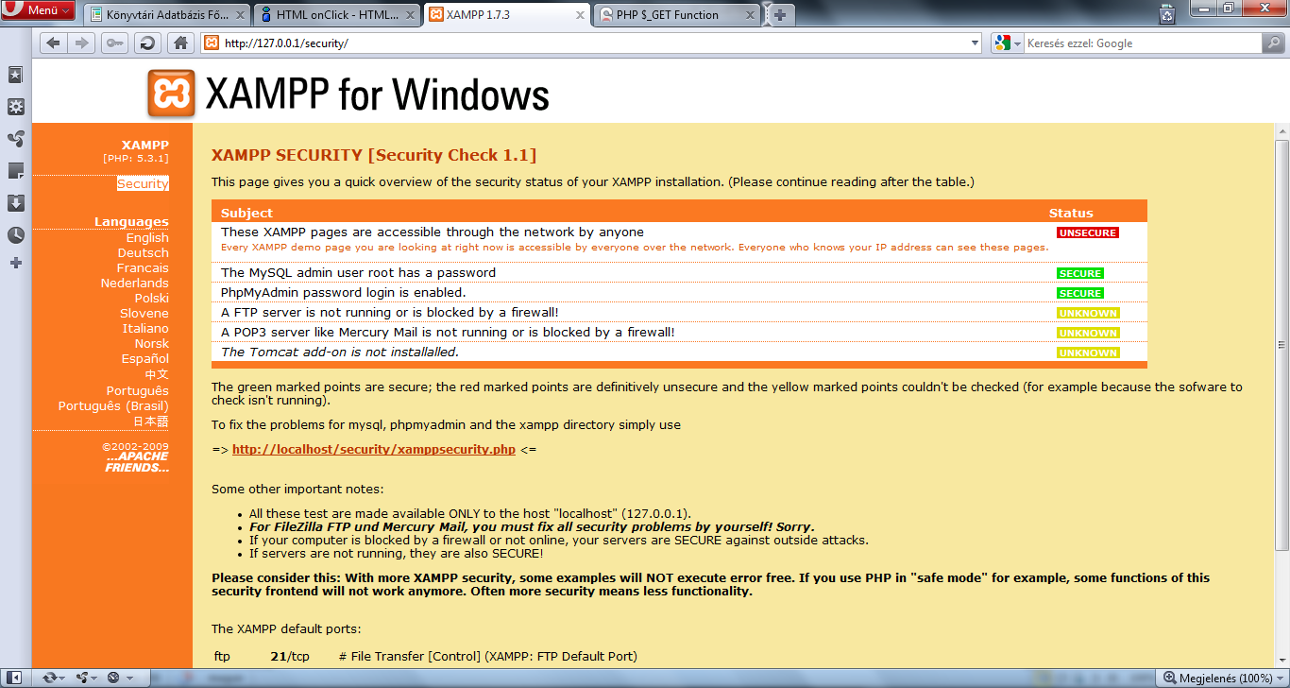The width and height of the screenshot is (1290, 688).
Task: Click the Languages sidebar heading
Action: pyautogui.click(x=131, y=221)
